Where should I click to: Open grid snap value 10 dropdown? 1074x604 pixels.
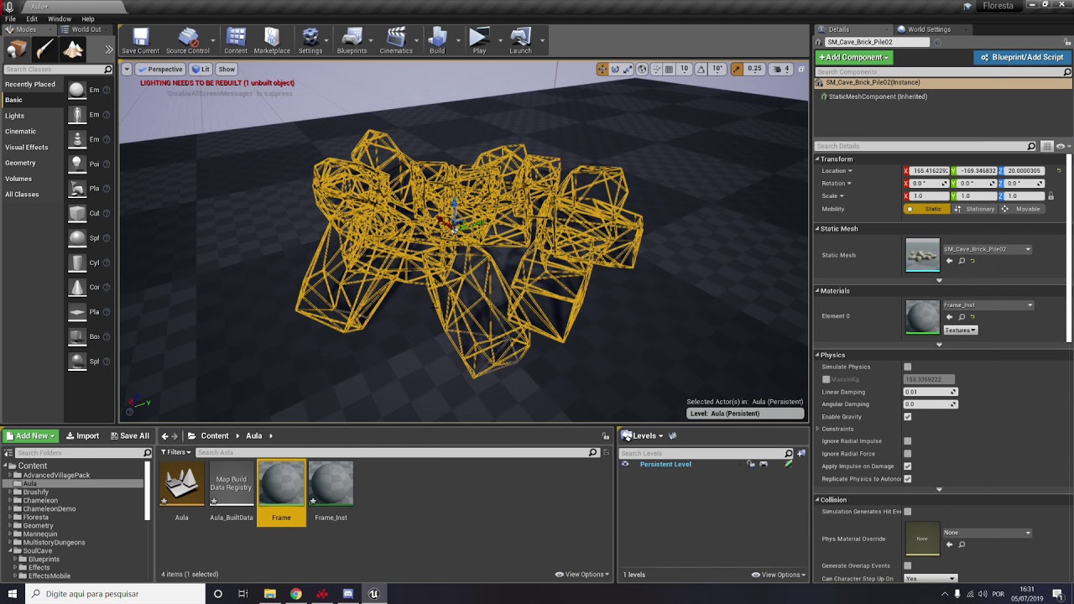tap(685, 69)
